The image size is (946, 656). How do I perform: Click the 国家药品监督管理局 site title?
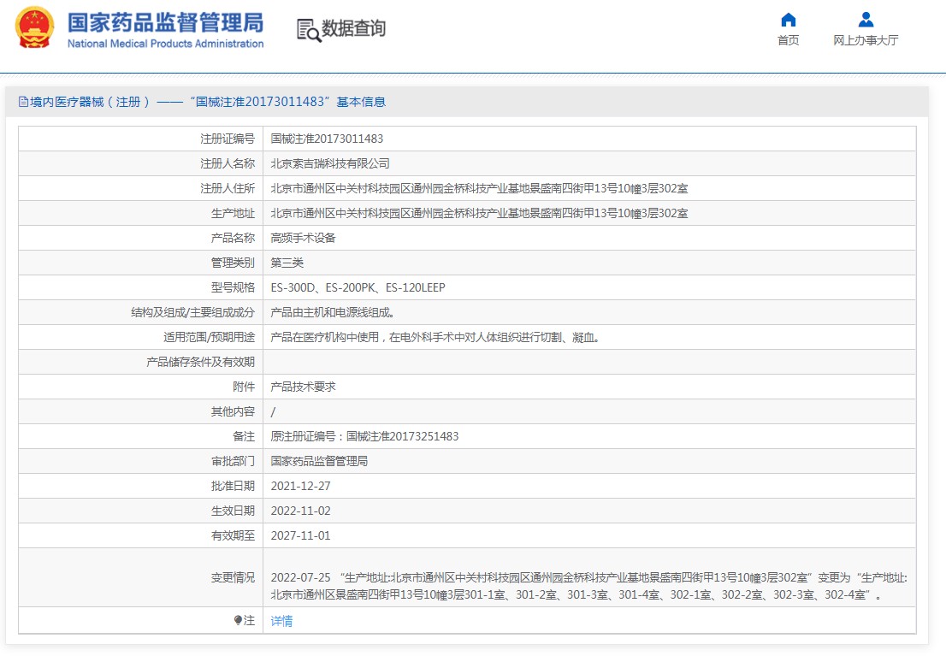tap(165, 22)
